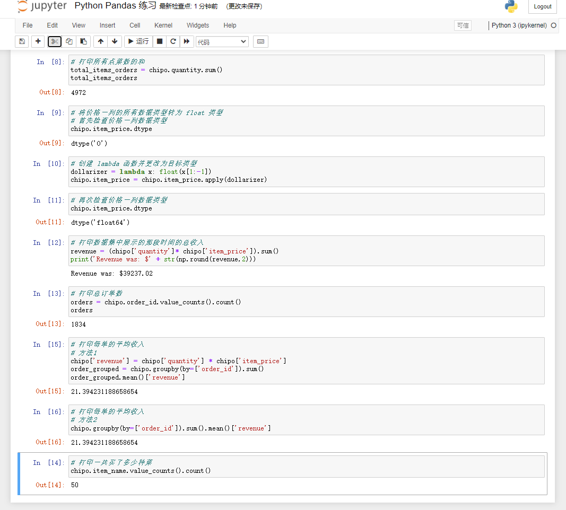Click into orders code cell In [13]

[307, 302]
